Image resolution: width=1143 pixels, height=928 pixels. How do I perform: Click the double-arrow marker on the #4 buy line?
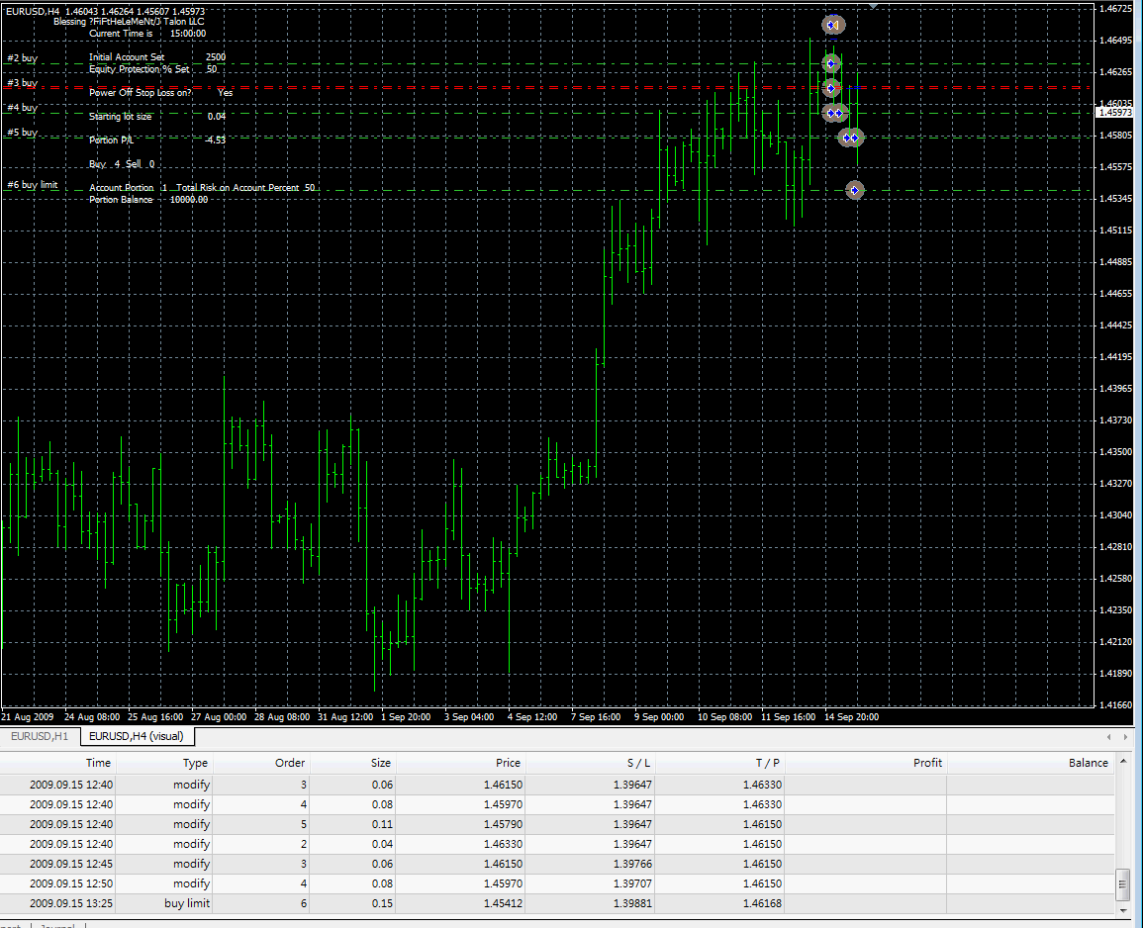pyautogui.click(x=834, y=113)
